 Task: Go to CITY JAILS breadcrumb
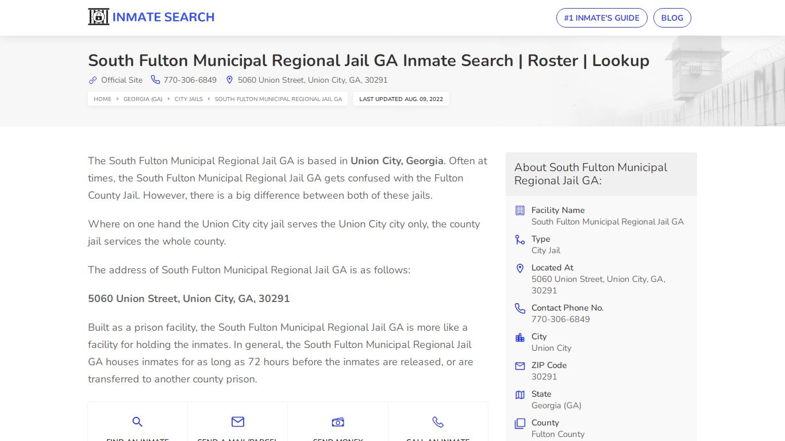click(x=188, y=99)
